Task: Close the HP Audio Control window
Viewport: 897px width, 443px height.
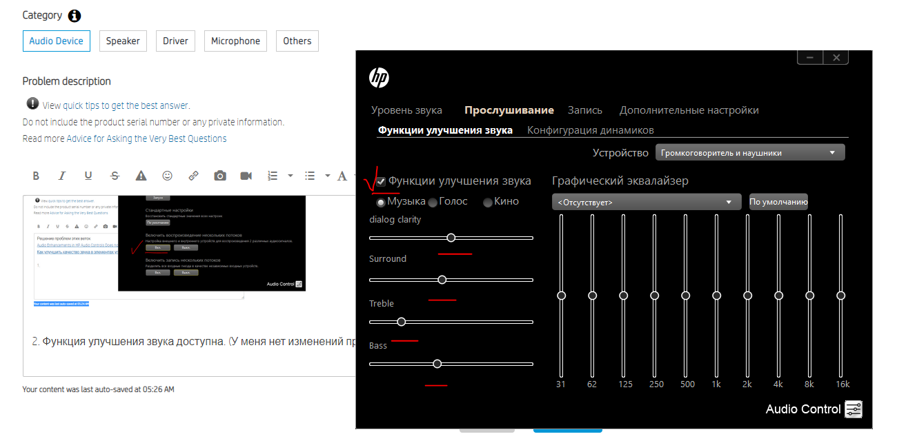Action: tap(836, 58)
